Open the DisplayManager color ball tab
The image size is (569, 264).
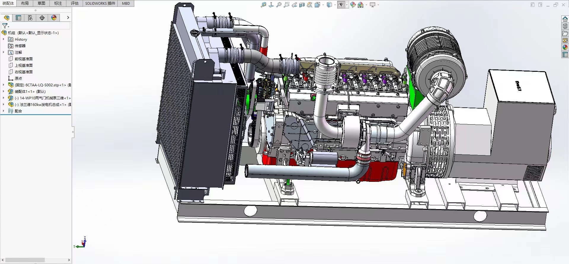coord(54,18)
